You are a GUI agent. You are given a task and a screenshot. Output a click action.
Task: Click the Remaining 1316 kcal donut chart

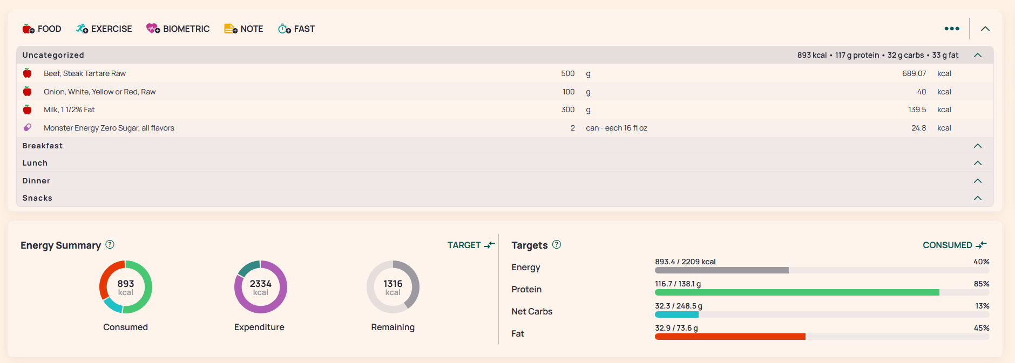coord(393,287)
